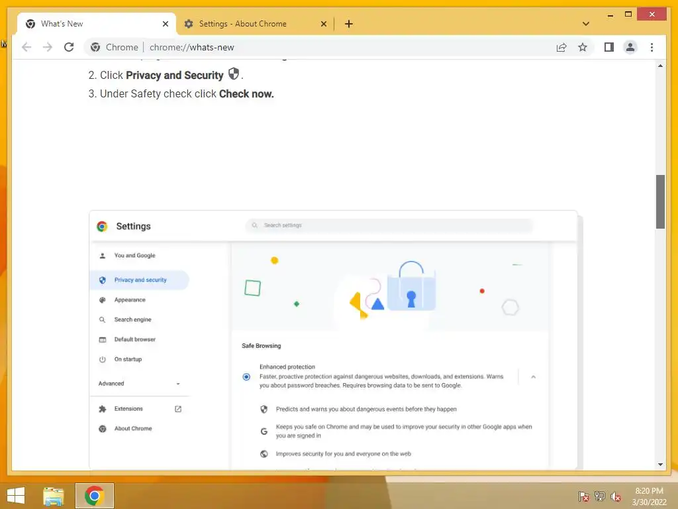Select Default browser in the sidebar

(x=135, y=339)
